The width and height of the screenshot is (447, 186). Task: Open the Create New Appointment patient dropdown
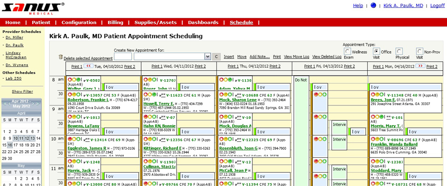pos(208,56)
